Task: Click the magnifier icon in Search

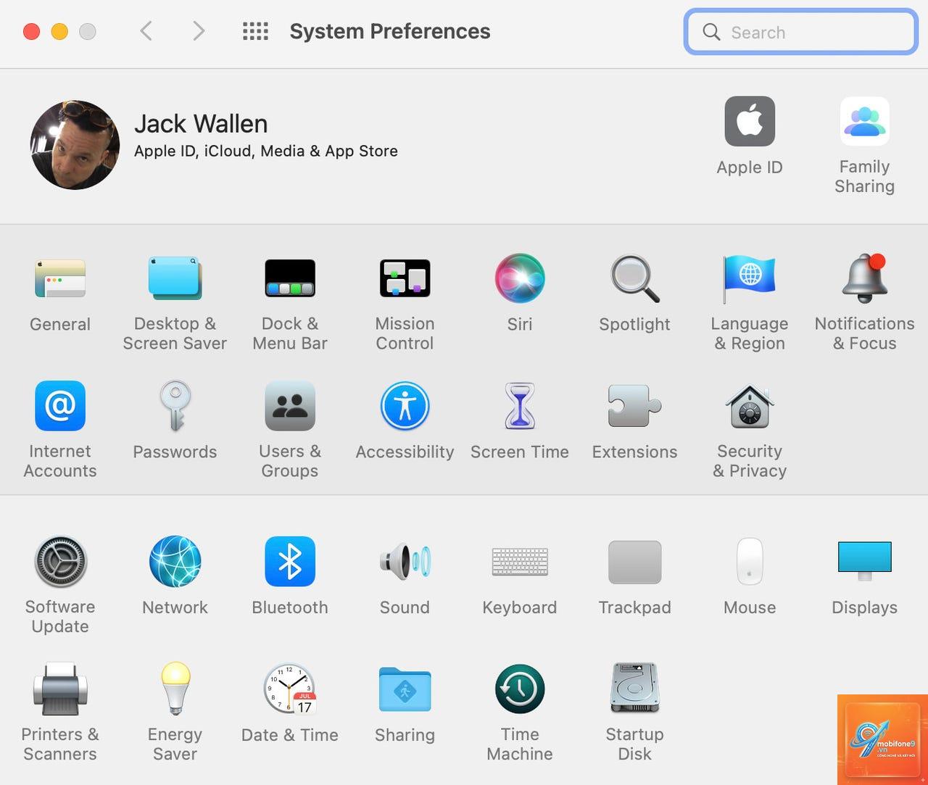Action: [x=711, y=32]
